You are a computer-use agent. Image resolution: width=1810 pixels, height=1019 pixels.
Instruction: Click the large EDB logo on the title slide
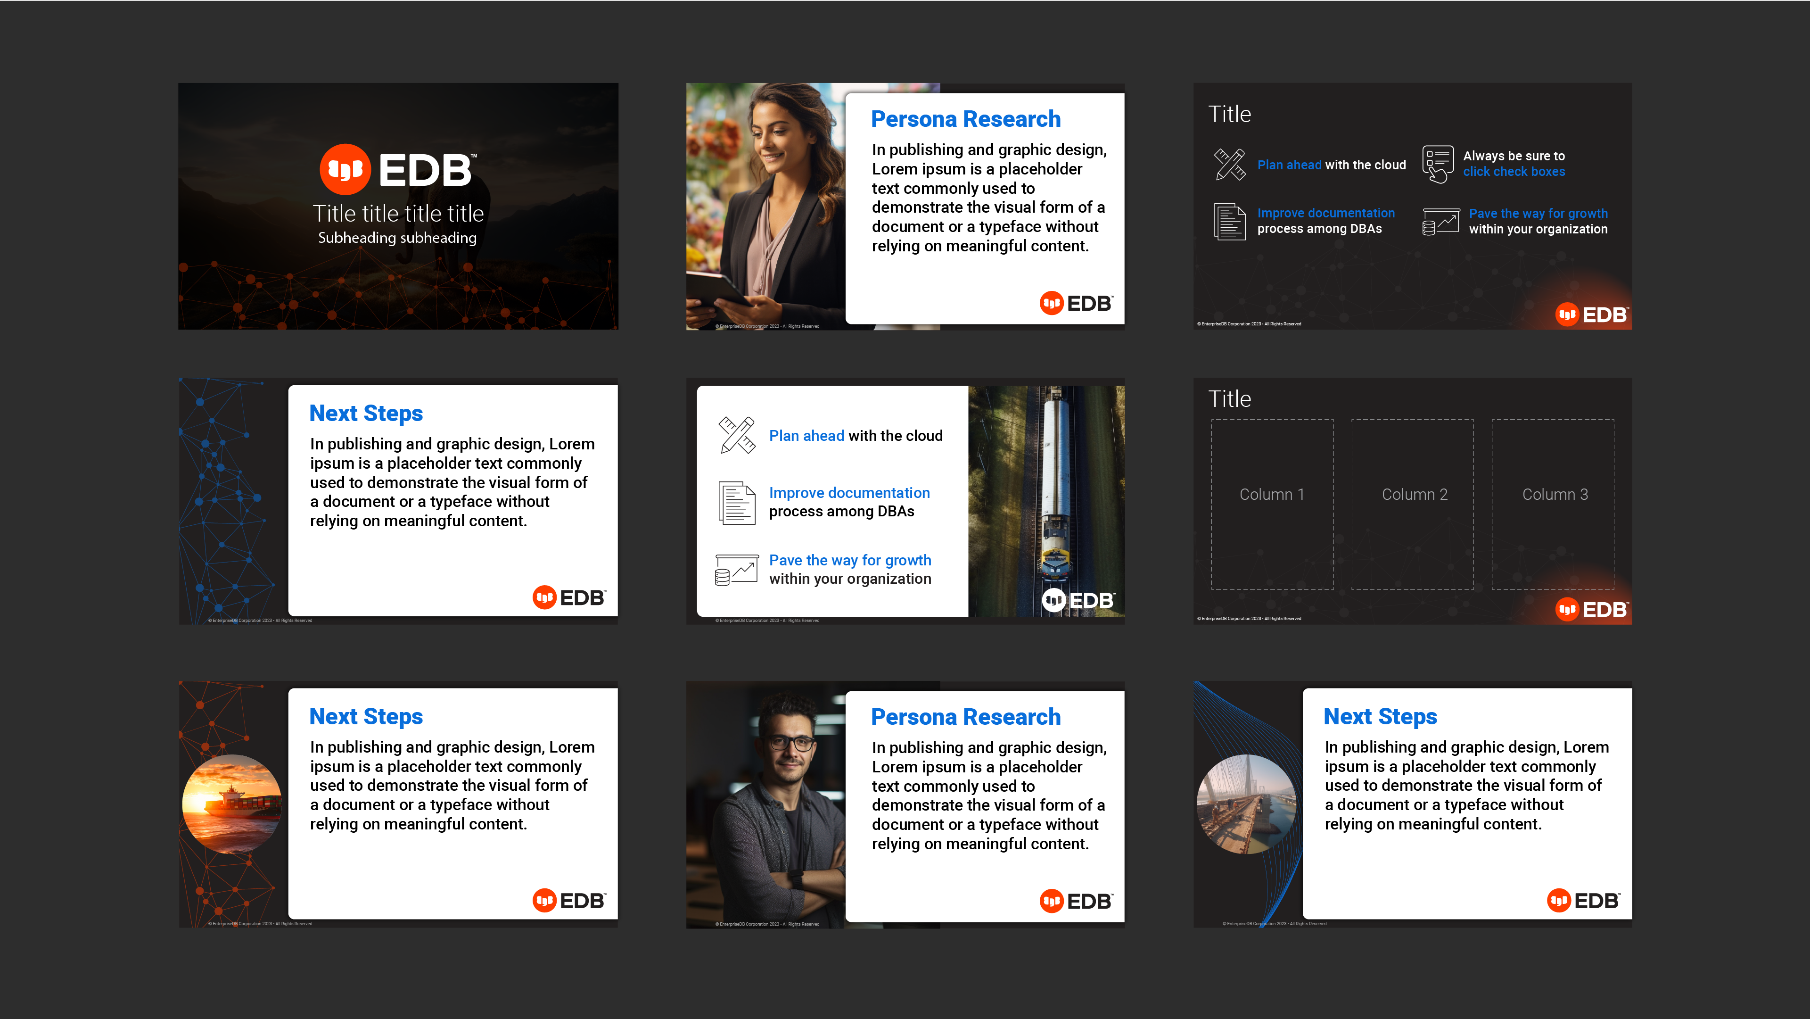(398, 169)
